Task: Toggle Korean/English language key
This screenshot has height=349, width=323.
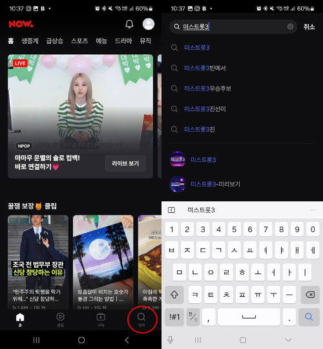Action: click(x=193, y=317)
